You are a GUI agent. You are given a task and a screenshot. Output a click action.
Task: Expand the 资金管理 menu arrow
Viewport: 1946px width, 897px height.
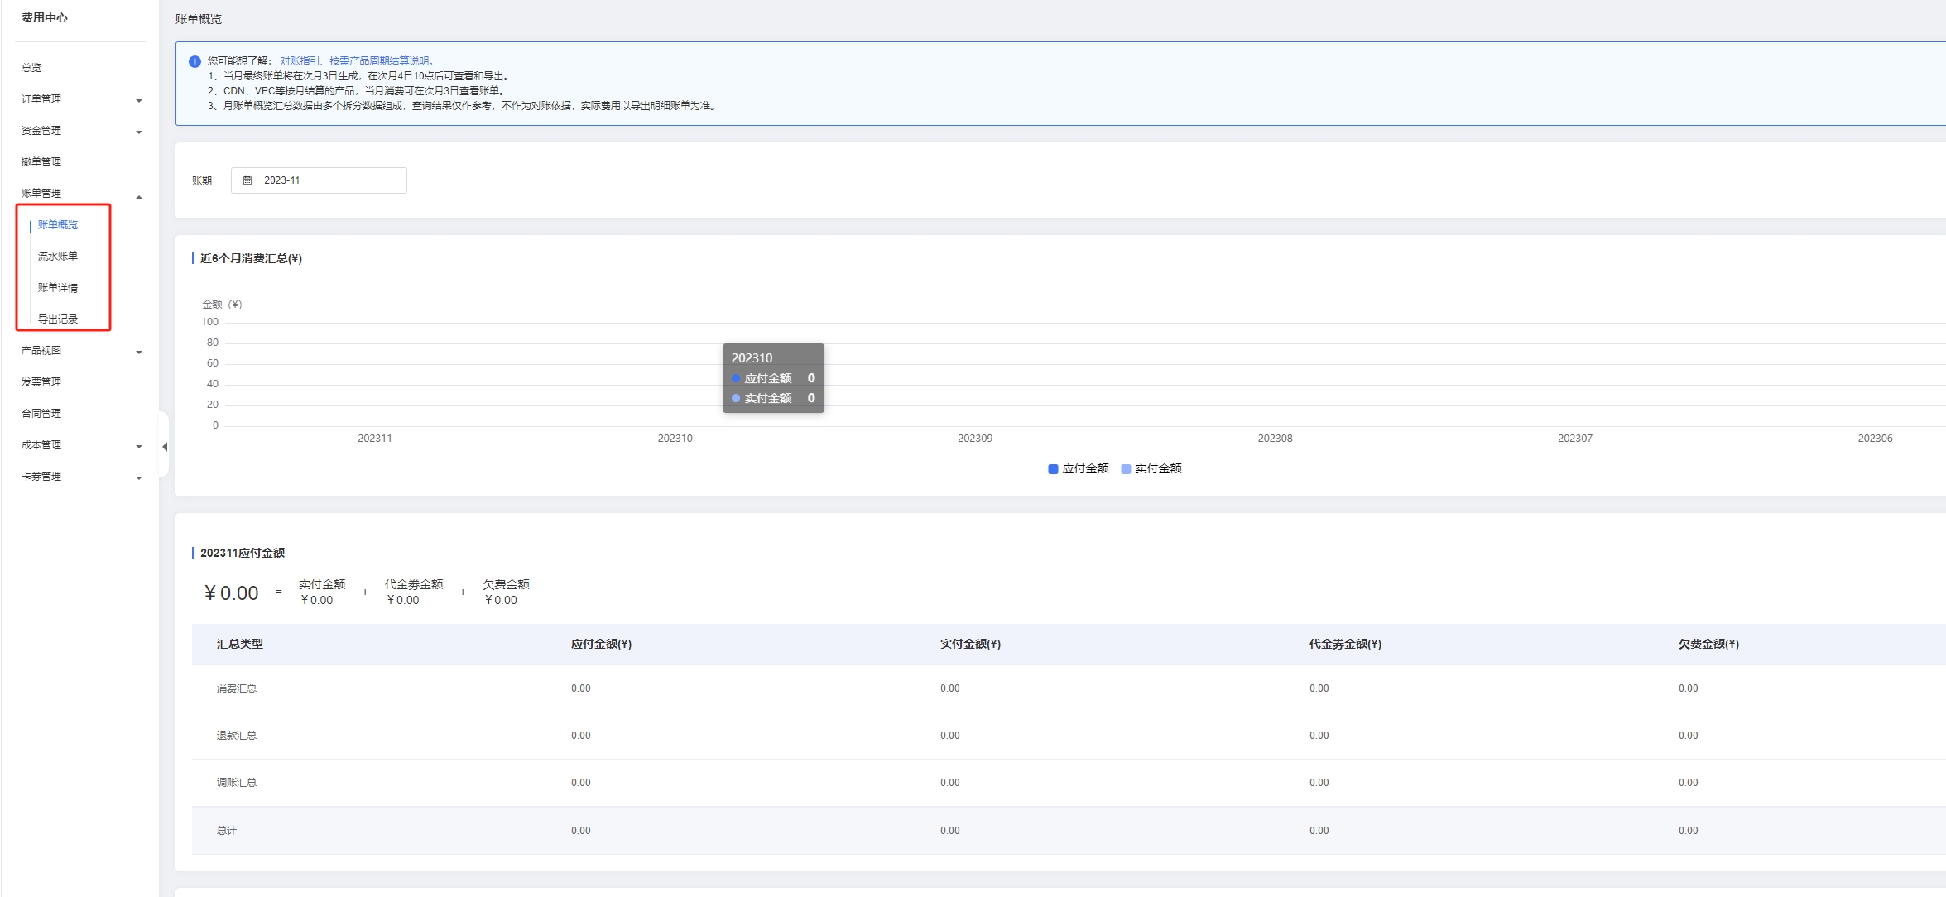pyautogui.click(x=139, y=132)
